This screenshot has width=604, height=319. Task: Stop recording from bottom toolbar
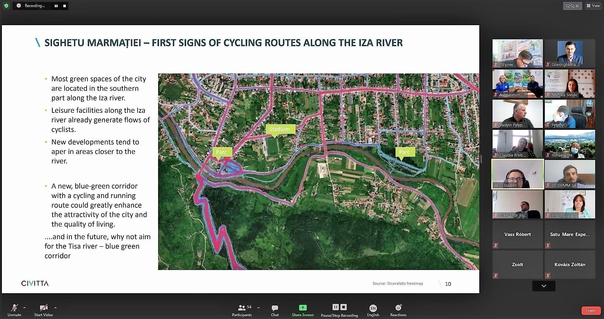click(344, 307)
